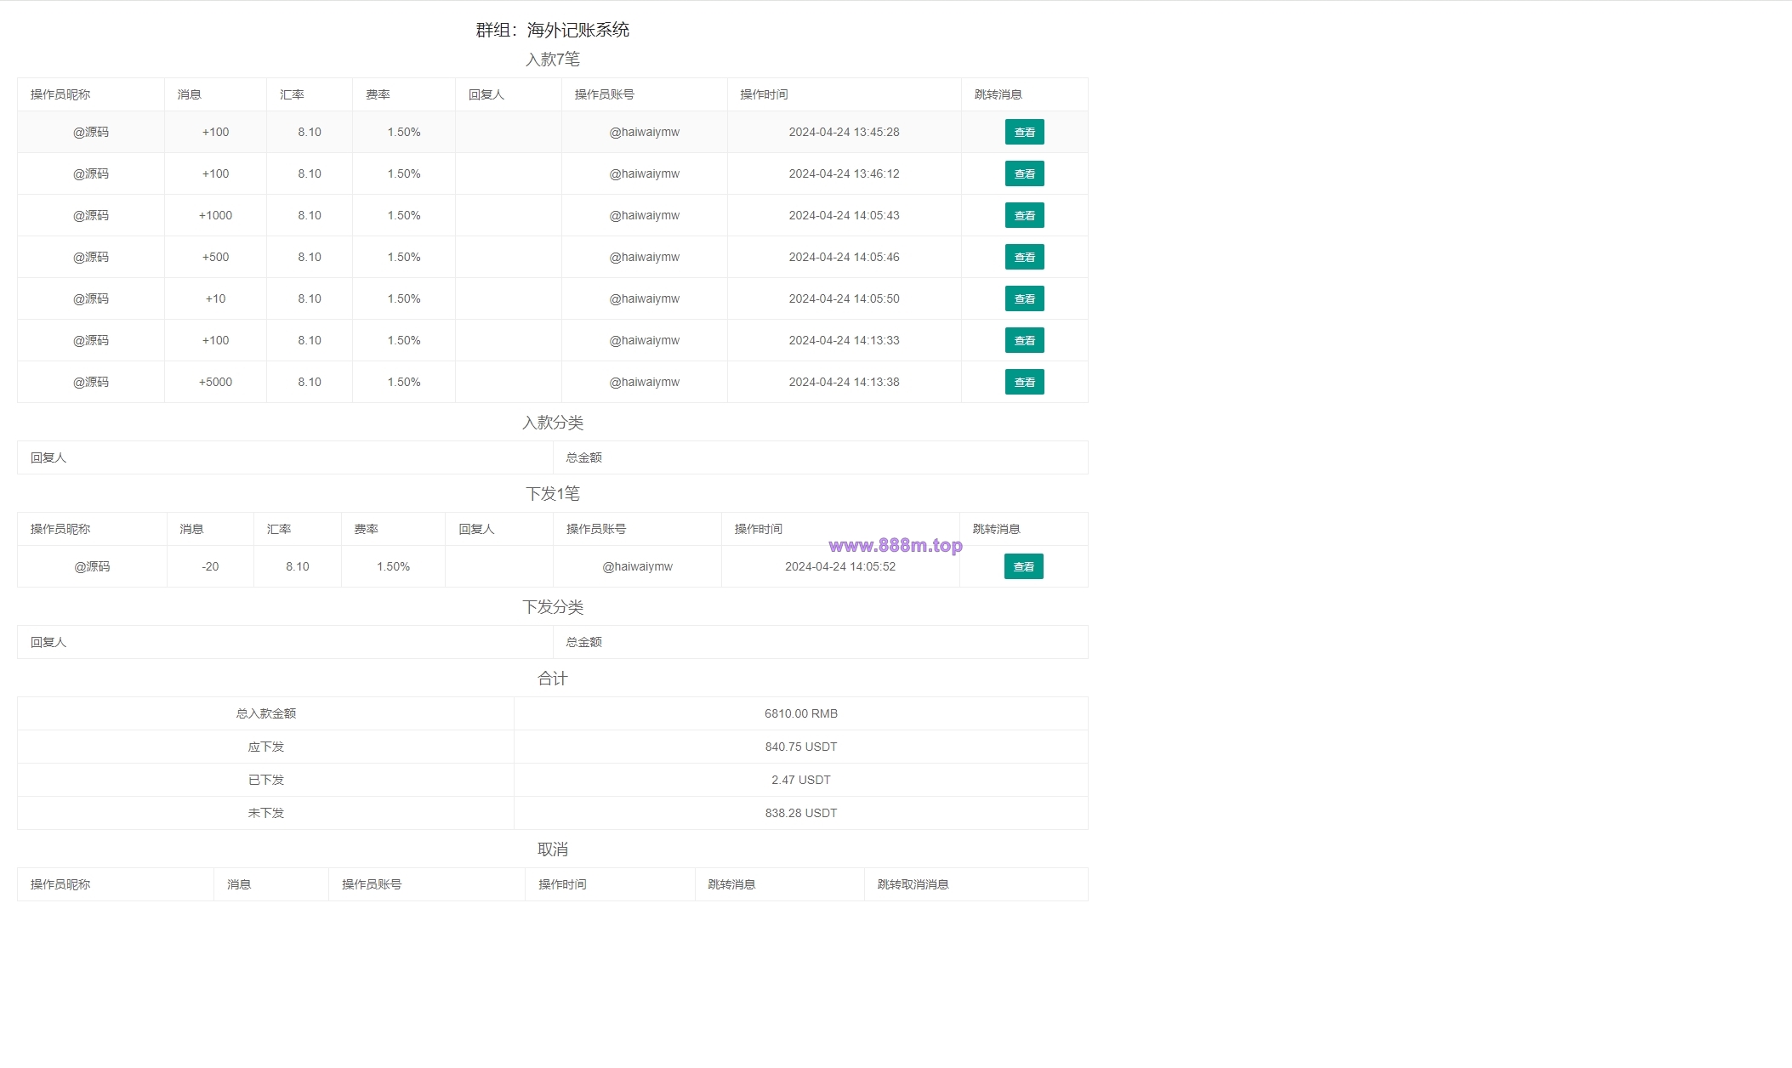1792x1068 pixels.
Task: View message for the +10 deposit row
Action: point(1024,298)
